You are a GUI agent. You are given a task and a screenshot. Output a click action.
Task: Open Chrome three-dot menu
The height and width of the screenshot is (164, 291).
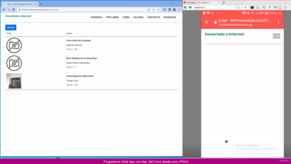(179, 10)
